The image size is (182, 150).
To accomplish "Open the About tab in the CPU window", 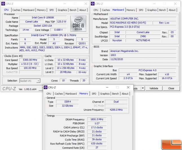I will (x=82, y=10).
